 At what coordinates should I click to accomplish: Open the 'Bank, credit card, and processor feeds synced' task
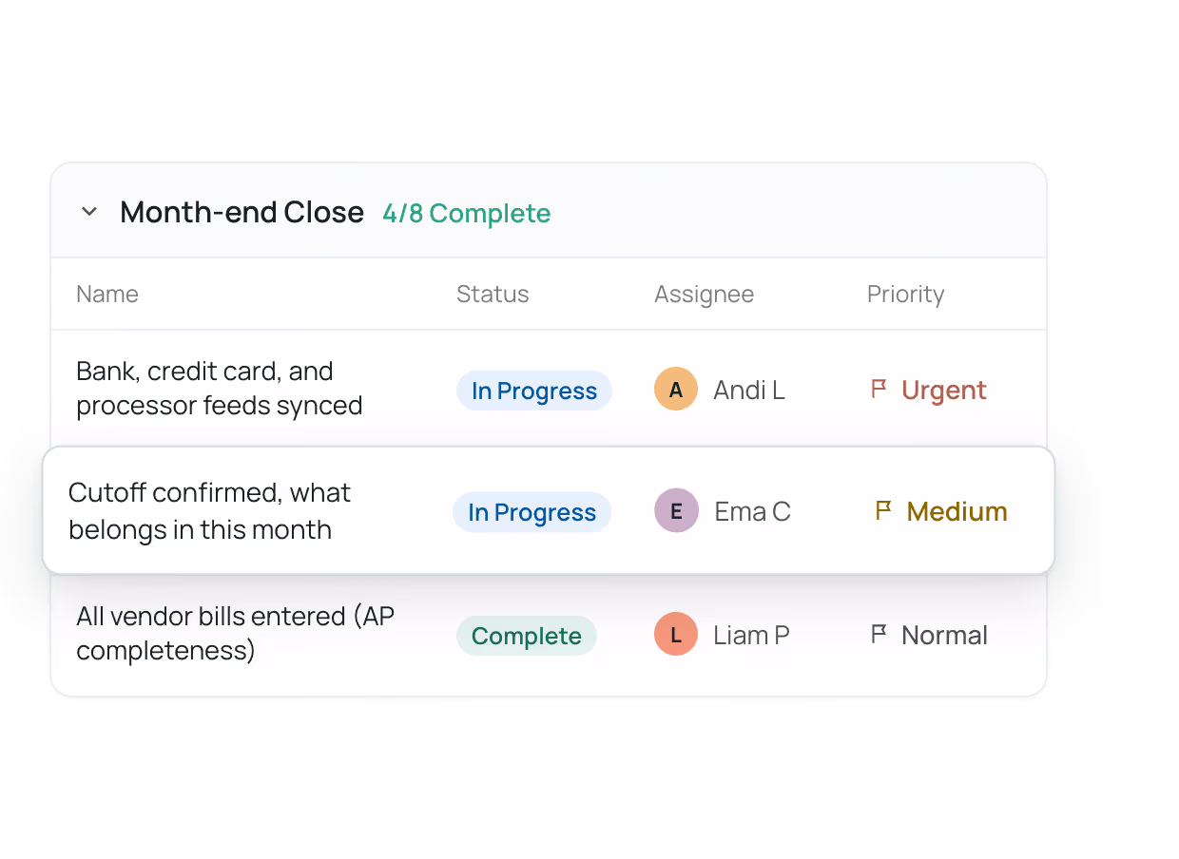pos(220,389)
